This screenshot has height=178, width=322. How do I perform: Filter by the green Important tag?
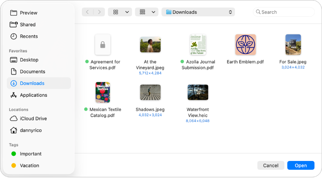point(30,154)
